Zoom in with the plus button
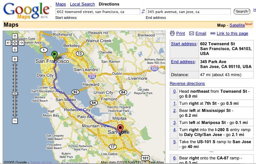Viewport: 256px width, 164px height. [x=15, y=59]
